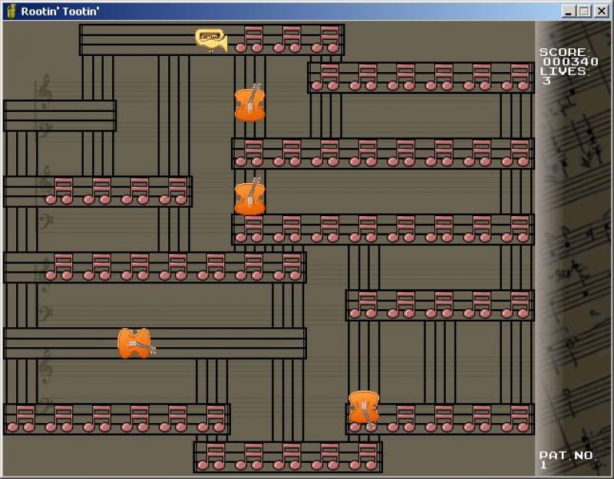Close the Rootin' Tootin' window
This screenshot has width=614, height=479.
(x=601, y=11)
